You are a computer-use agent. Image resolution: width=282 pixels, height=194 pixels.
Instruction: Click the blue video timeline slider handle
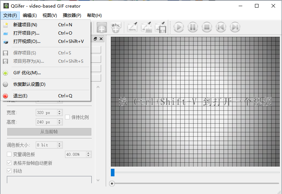(113, 172)
